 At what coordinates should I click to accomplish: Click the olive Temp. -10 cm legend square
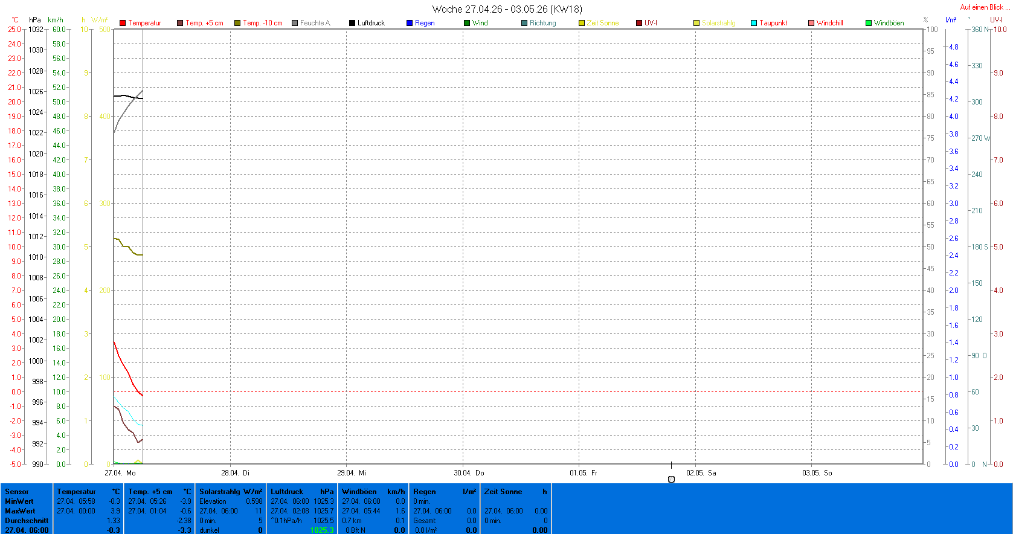[237, 23]
